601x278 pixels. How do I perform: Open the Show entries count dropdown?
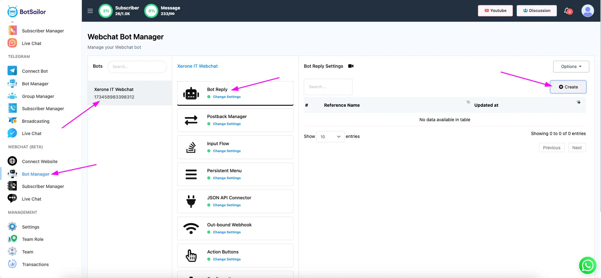click(330, 137)
